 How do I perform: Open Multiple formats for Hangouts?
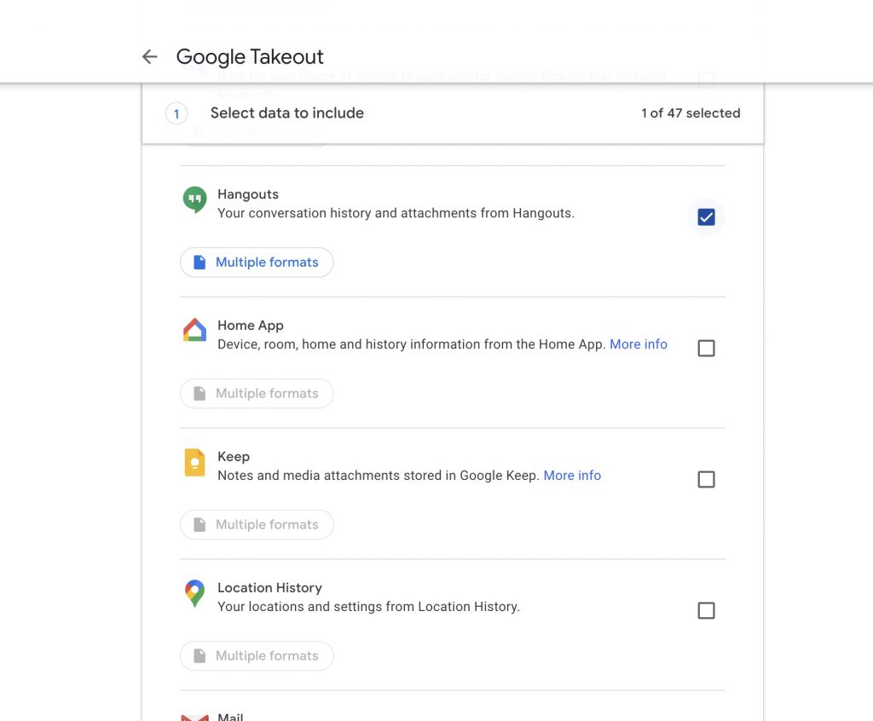coord(257,262)
